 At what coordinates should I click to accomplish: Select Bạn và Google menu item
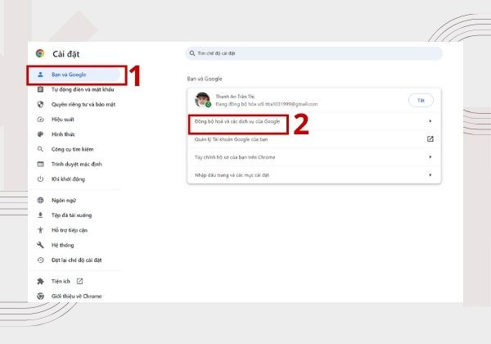coord(74,75)
